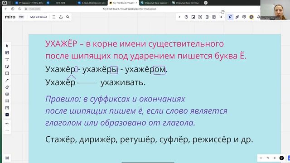Screen dimensions: 290x163
Task: Open the comments chat icon in top right
Action: click(244, 17)
